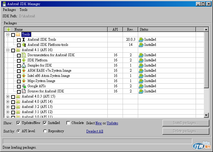
Task: Click the wrench icon beside Android SDK Tools
Action: (24, 40)
